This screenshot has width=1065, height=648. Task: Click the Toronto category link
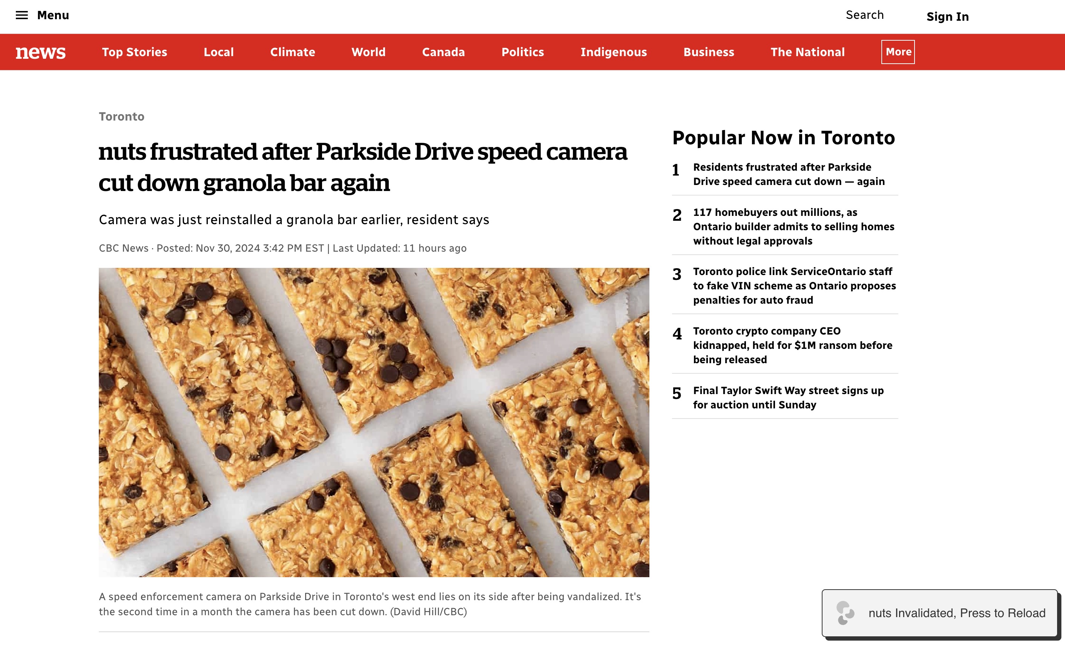click(121, 116)
